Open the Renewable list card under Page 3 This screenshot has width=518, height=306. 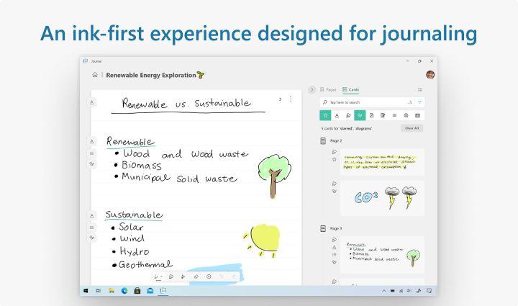382,254
